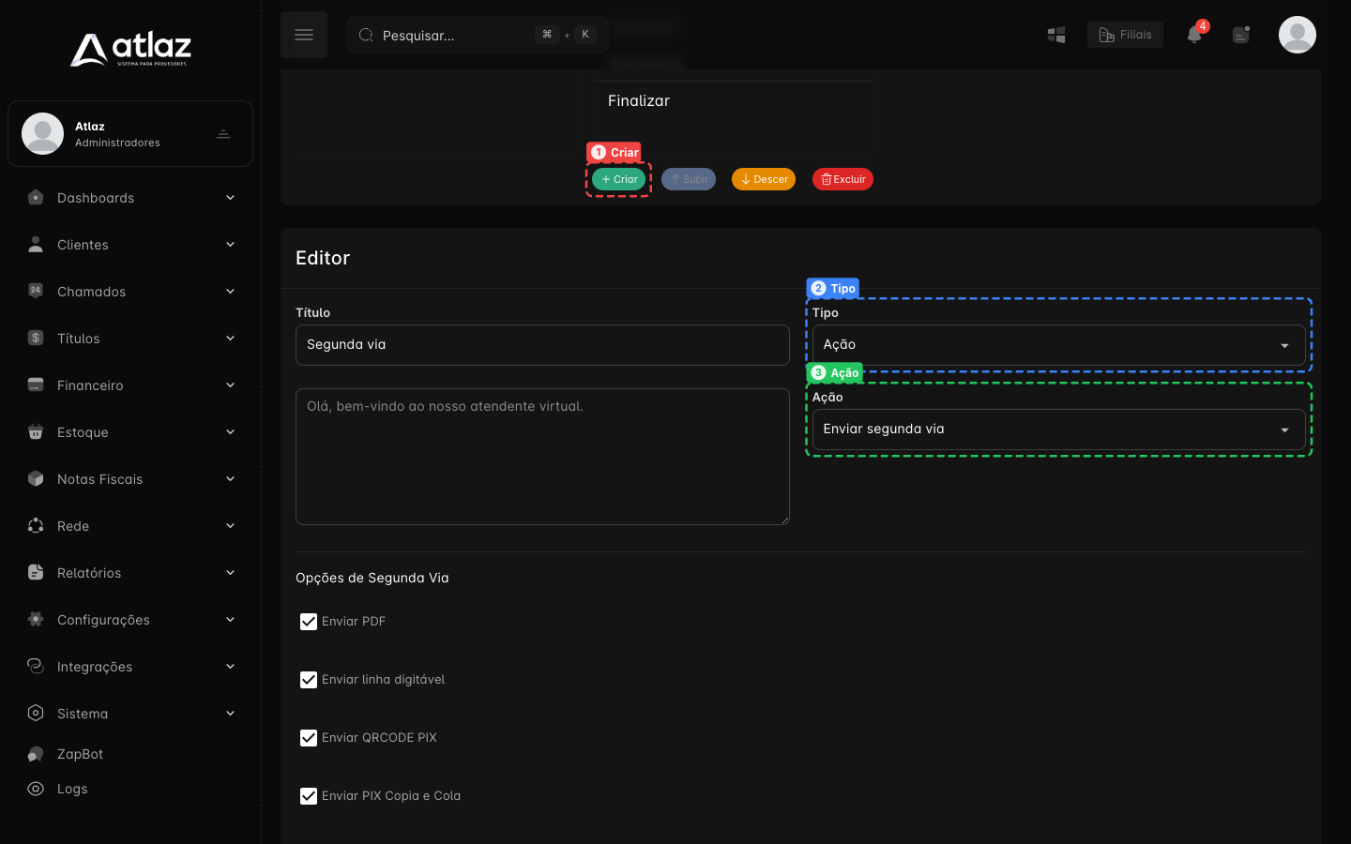Expand Chamados chevron
Screen dimensions: 1351x844
230,291
